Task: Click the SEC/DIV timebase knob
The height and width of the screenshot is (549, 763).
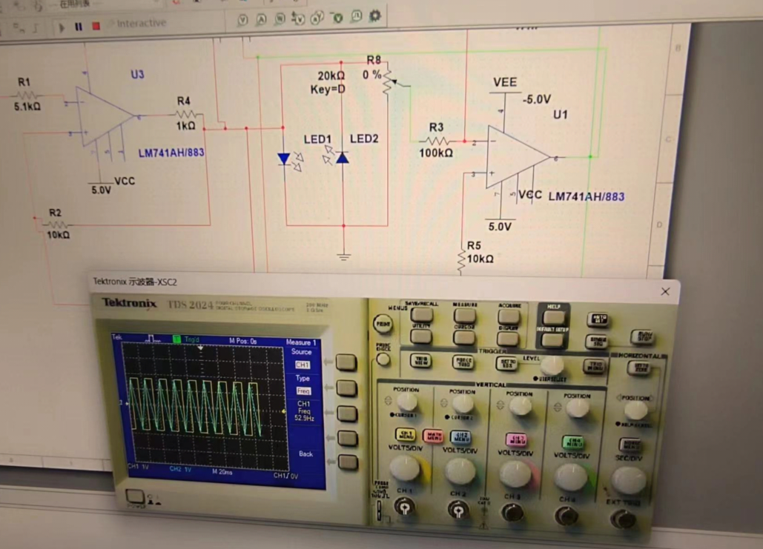Action: [629, 480]
